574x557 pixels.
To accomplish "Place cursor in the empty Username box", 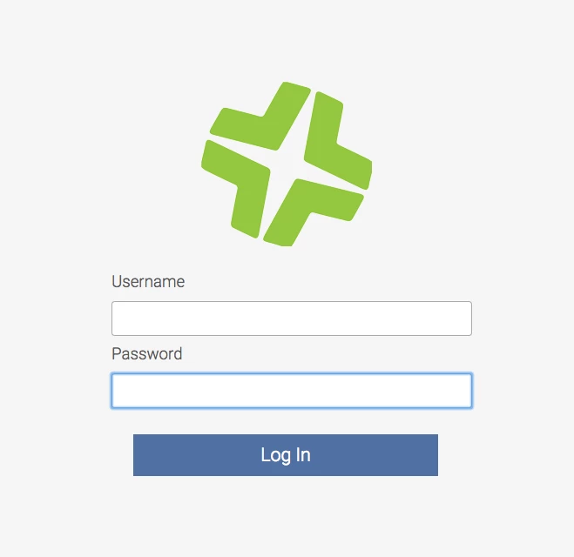I will pos(292,319).
